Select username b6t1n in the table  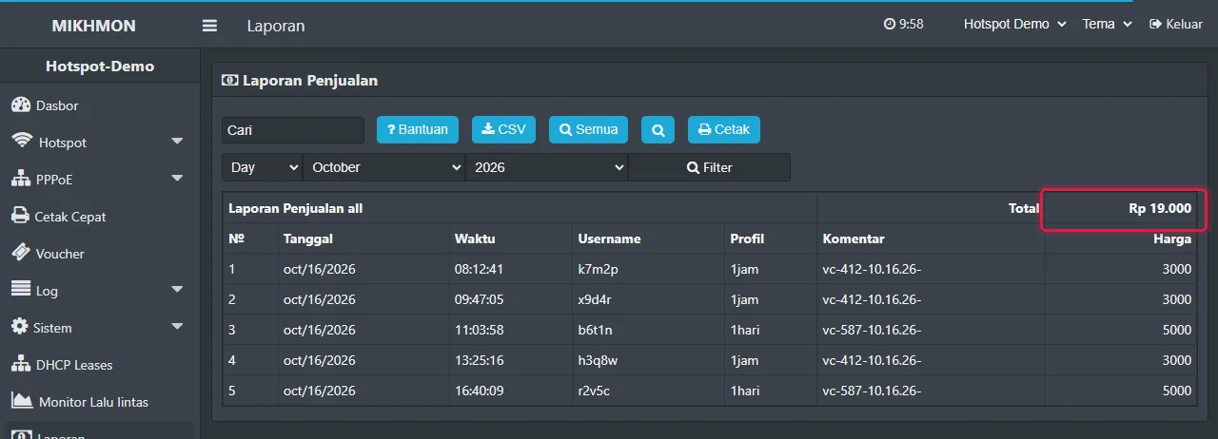(x=595, y=330)
